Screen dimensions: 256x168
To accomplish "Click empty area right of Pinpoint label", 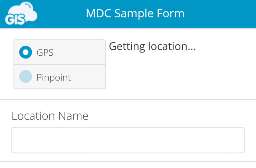I will coord(88,77).
